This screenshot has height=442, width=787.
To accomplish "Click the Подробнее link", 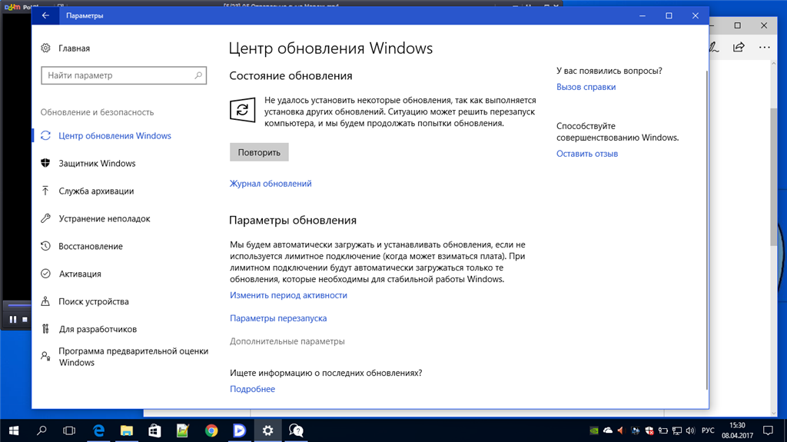I will (x=252, y=389).
